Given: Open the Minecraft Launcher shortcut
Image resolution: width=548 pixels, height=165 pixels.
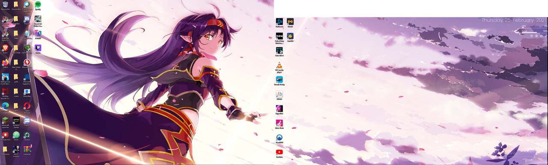Looking at the screenshot, I should click(x=5, y=122).
